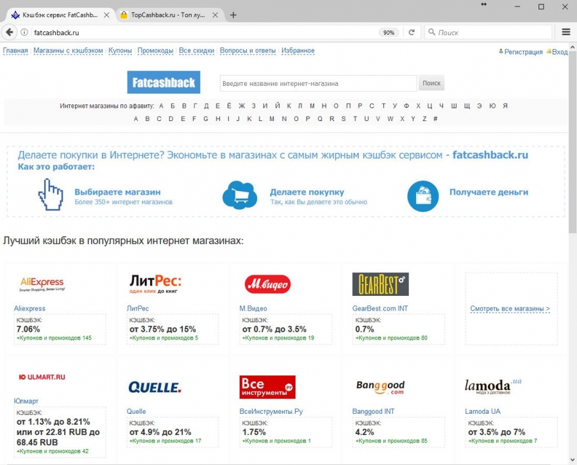The width and height of the screenshot is (577, 465).
Task: Switch to the TopCashback.ru tab
Action: click(x=168, y=15)
